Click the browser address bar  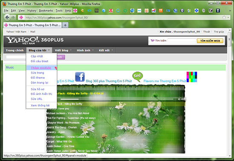pos(122,17)
